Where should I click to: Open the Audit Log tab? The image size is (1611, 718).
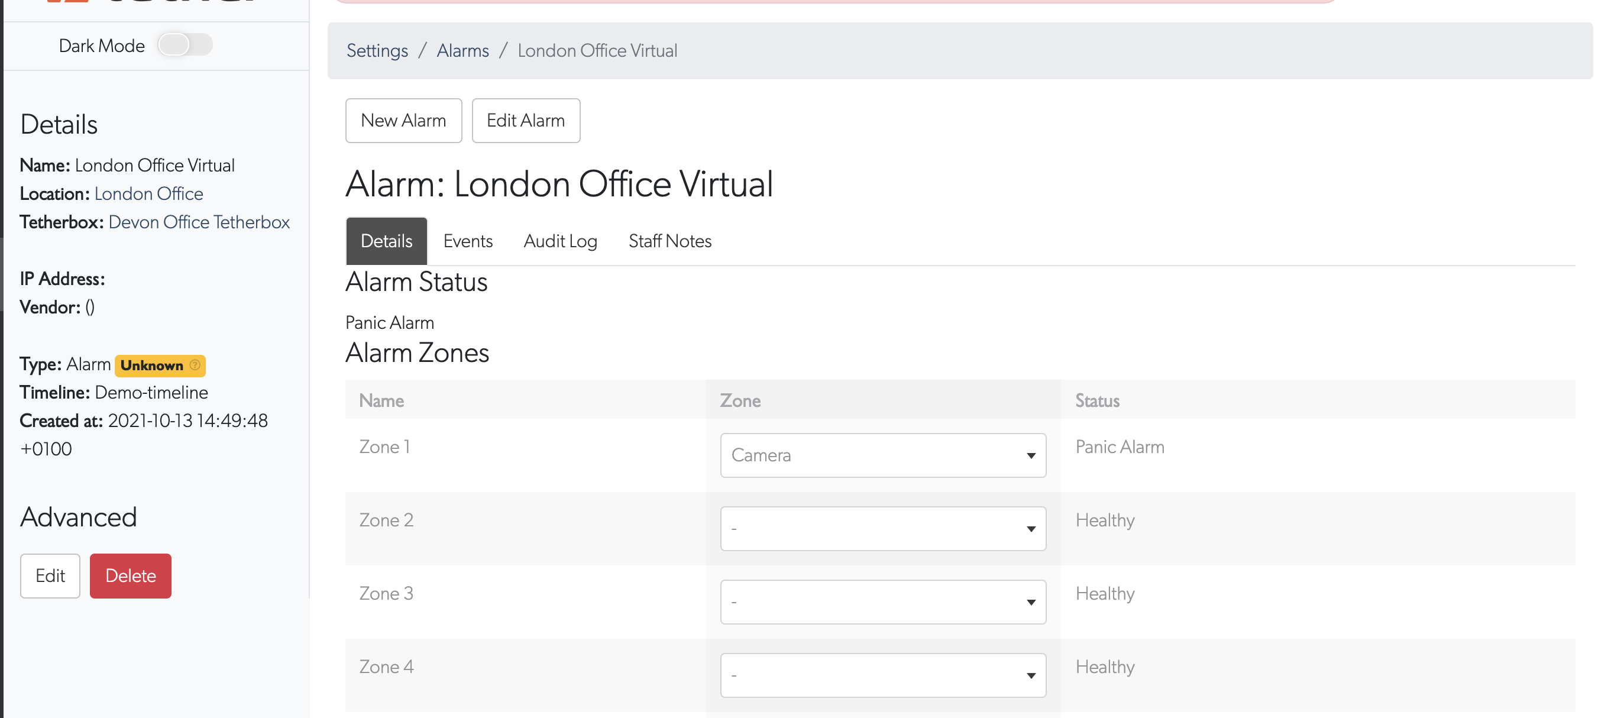tap(559, 241)
